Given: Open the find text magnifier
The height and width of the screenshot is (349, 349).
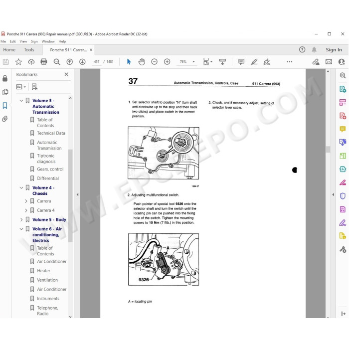Looking at the screenshot, I should [57, 62].
